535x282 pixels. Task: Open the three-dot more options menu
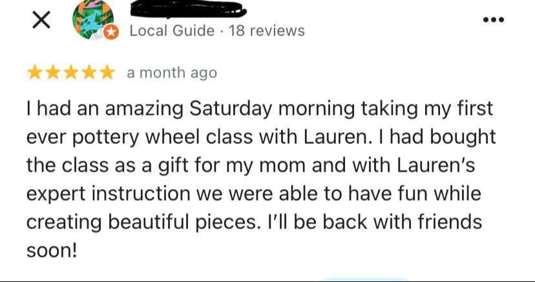(494, 20)
